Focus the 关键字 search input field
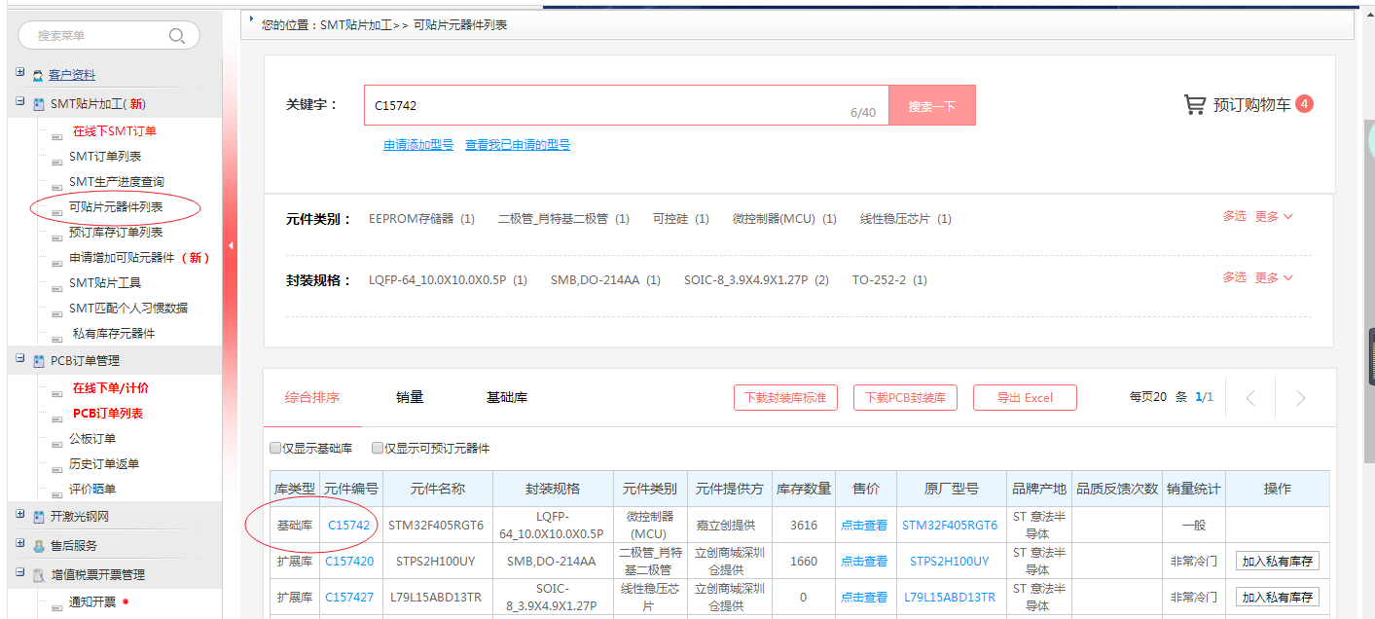The width and height of the screenshot is (1375, 619). (x=603, y=105)
